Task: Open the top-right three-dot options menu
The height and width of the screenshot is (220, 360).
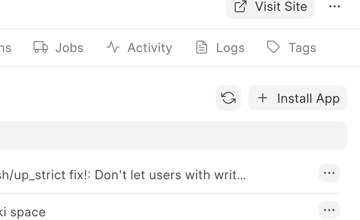Action: [x=335, y=6]
